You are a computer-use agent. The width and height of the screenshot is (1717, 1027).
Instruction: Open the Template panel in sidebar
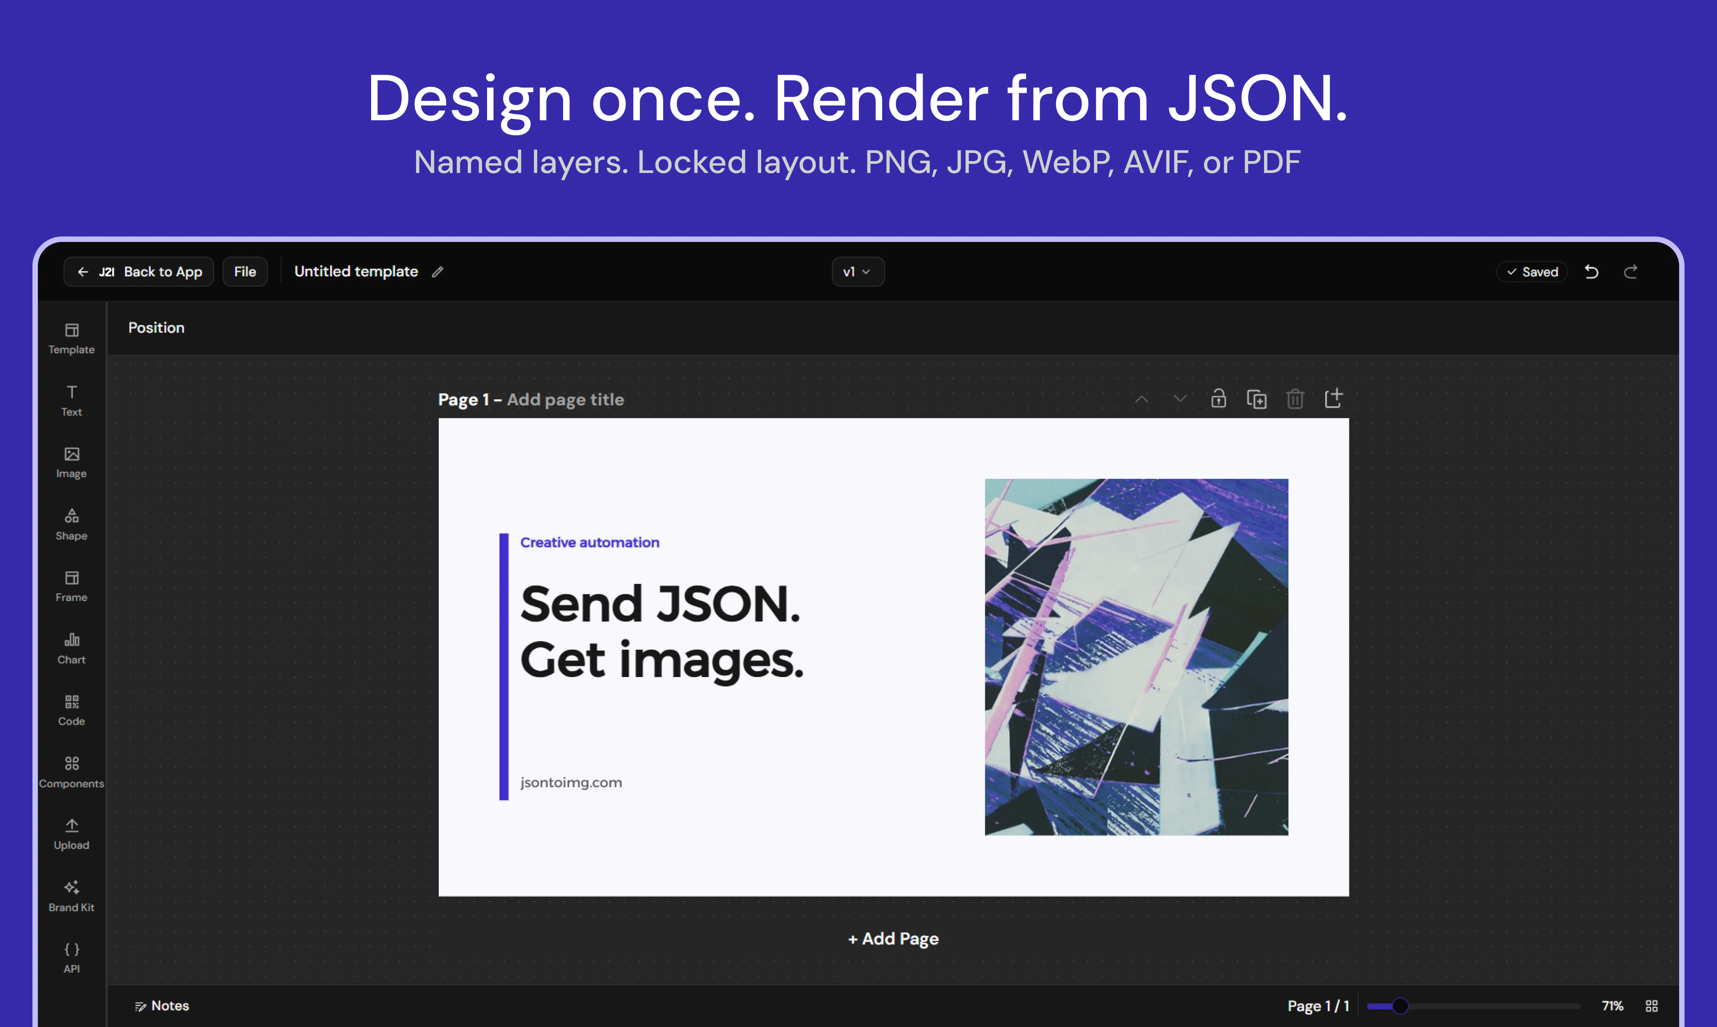(x=71, y=339)
